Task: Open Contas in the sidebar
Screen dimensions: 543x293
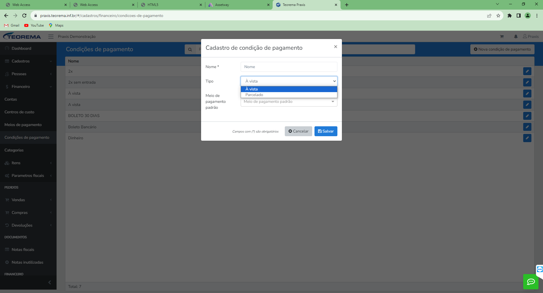Action: 28,99
